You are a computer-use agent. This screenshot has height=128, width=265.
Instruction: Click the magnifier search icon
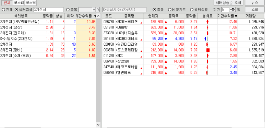click(x=98, y=10)
